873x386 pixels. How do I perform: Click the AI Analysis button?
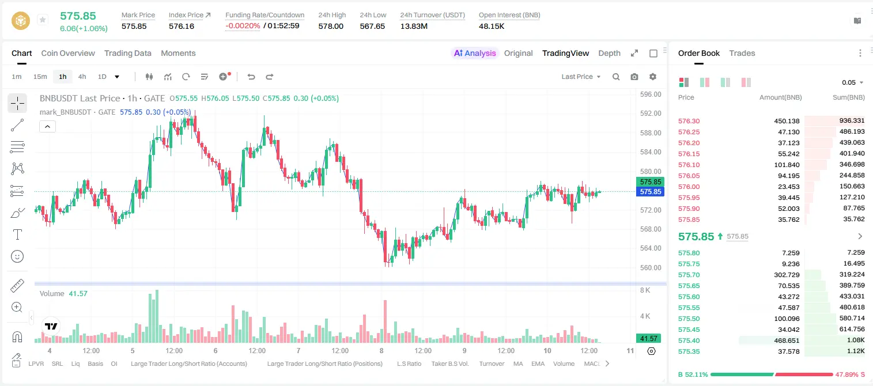coord(474,53)
